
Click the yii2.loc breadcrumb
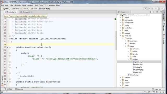click(x=5, y=9)
